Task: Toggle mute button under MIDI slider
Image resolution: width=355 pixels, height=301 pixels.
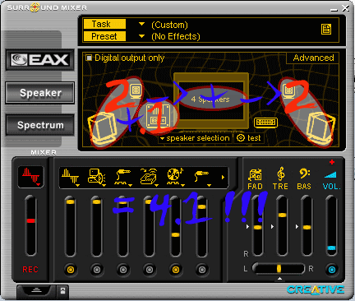Action: tap(97, 270)
